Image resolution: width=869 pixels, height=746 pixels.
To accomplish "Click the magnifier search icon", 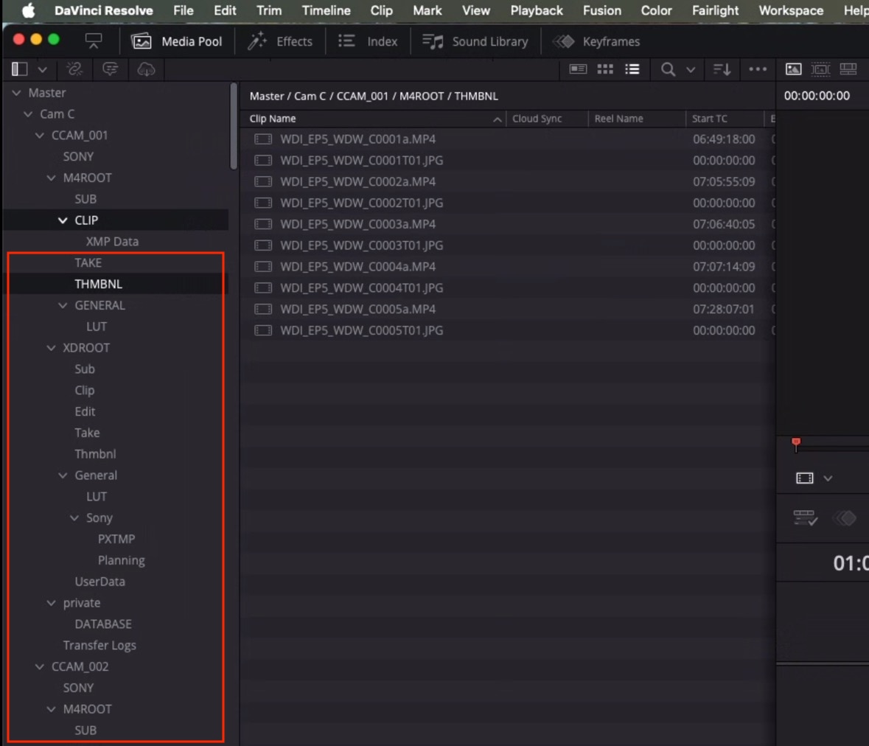I will 668,69.
